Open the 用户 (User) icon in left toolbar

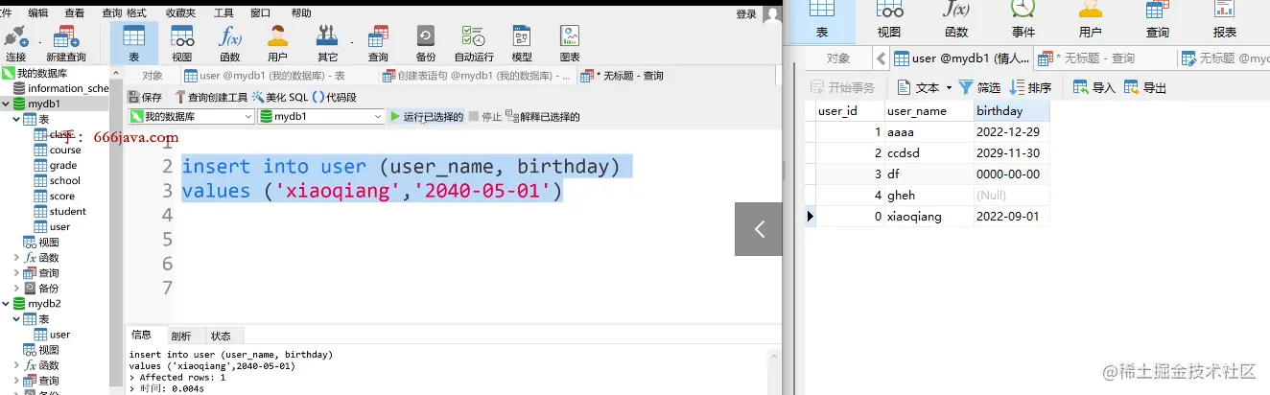point(278,43)
